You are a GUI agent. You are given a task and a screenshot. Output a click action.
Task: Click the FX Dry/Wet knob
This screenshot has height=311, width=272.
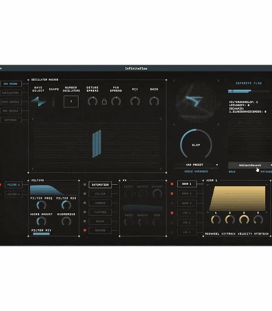tap(157, 193)
